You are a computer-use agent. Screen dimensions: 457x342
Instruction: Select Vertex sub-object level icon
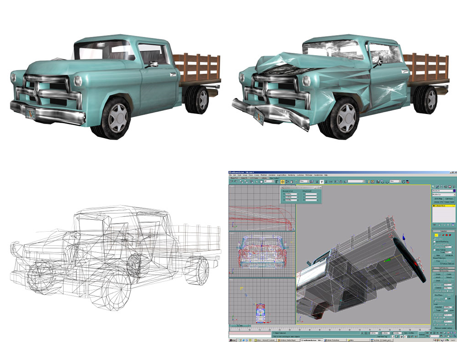click(x=436, y=235)
